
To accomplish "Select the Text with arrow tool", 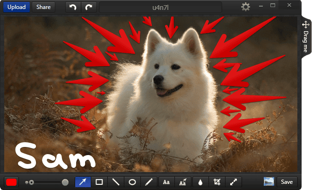I will point(183,181).
